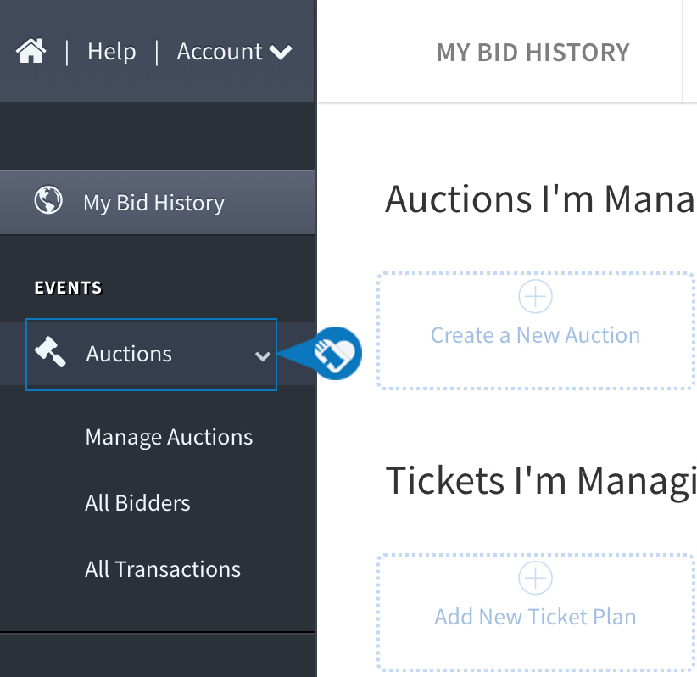This screenshot has height=677, width=697.
Task: Open the Account menu
Action: point(234,52)
